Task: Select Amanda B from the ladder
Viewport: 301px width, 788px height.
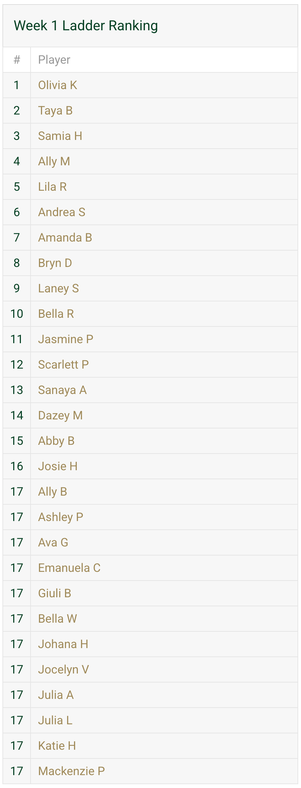Action: (x=65, y=238)
